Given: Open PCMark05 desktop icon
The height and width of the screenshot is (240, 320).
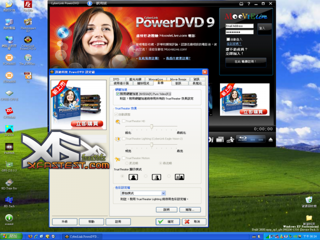Looking at the screenshot, I should (x=9, y=60).
